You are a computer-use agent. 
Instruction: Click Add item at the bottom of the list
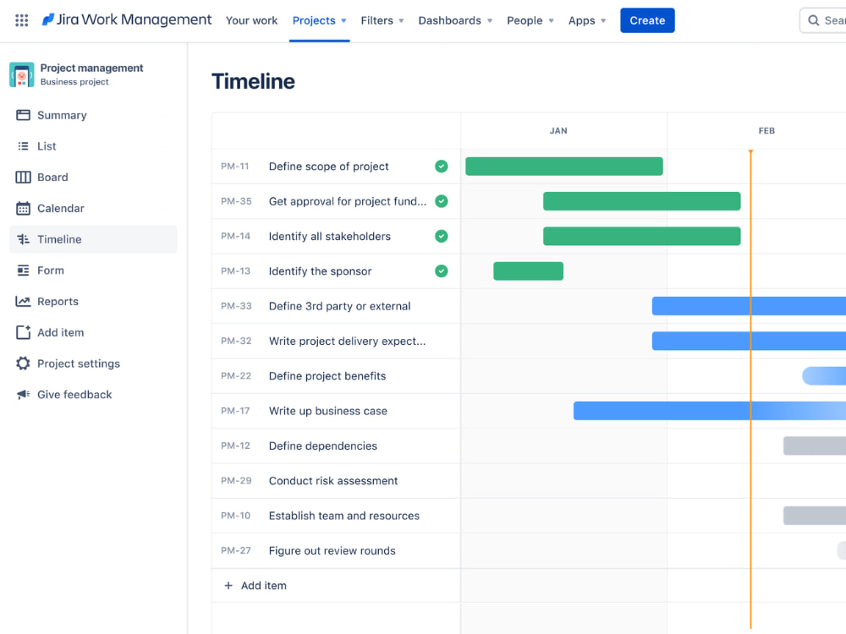coord(263,585)
